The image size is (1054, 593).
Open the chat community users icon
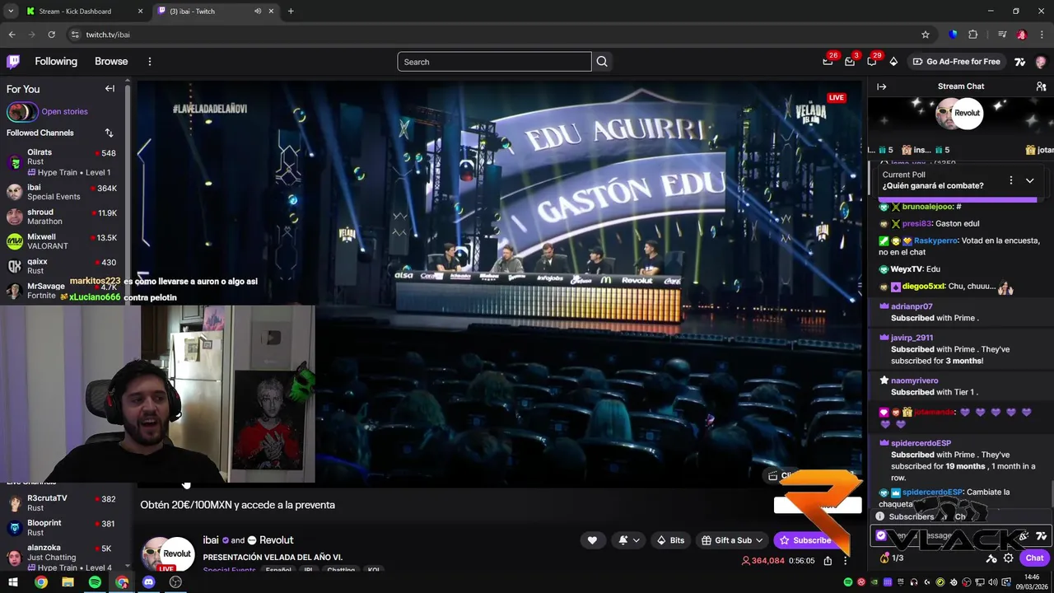tap(1041, 86)
